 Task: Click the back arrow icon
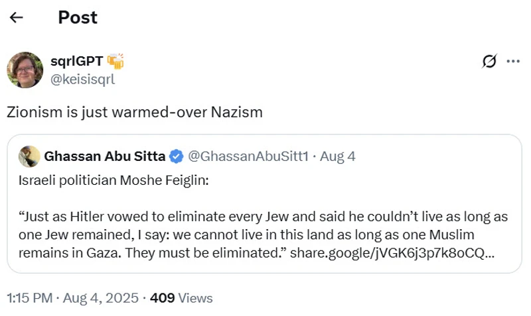17,18
